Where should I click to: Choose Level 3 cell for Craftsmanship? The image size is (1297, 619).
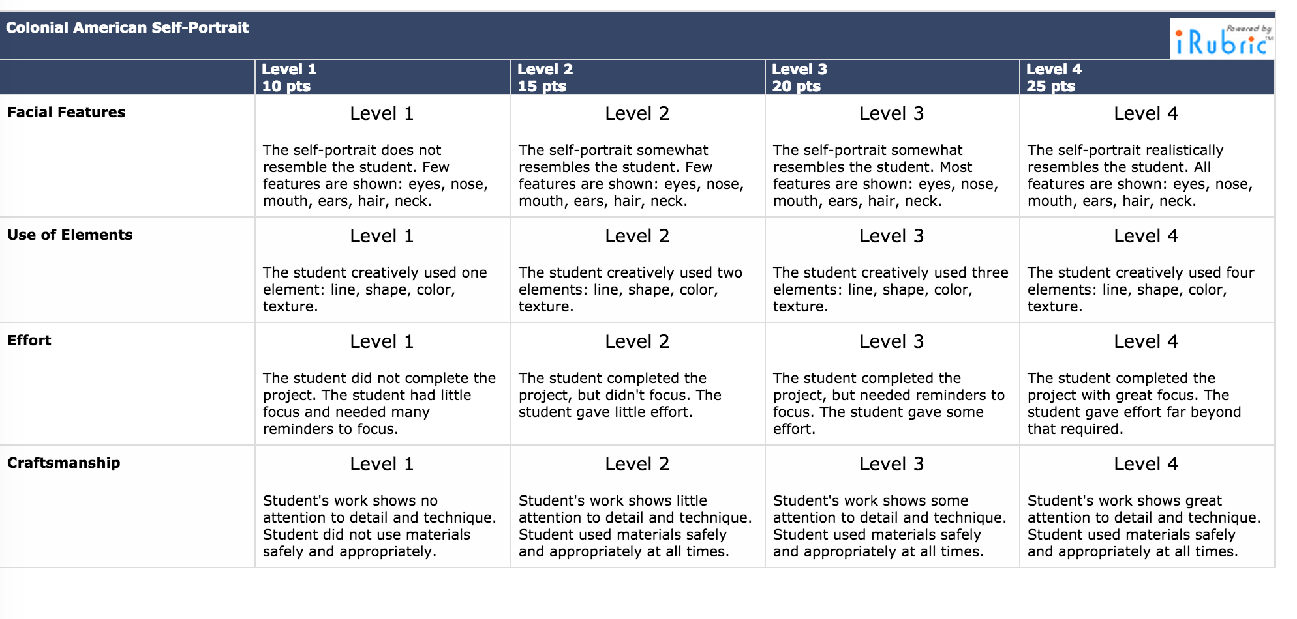point(891,507)
